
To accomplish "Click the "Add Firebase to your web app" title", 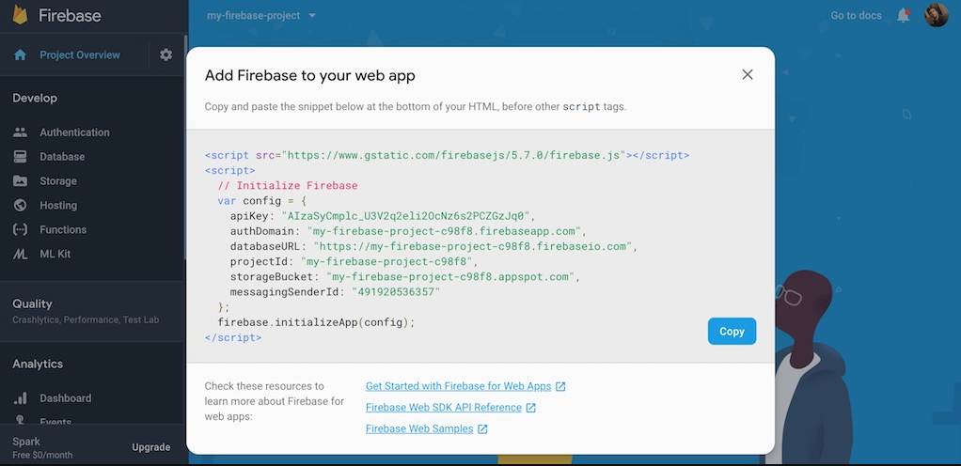I will click(310, 76).
